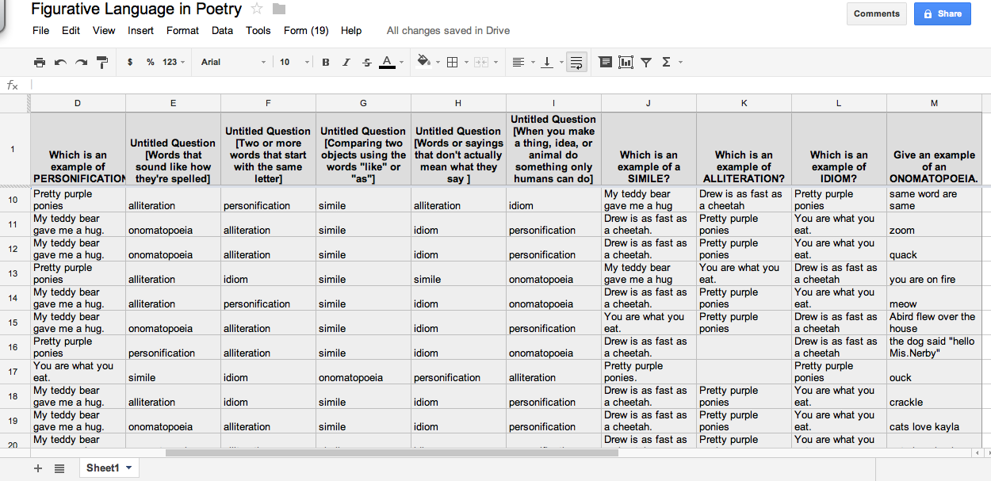991x481 pixels.
Task: Expand the Sheet1 tab menu
Action: click(127, 468)
